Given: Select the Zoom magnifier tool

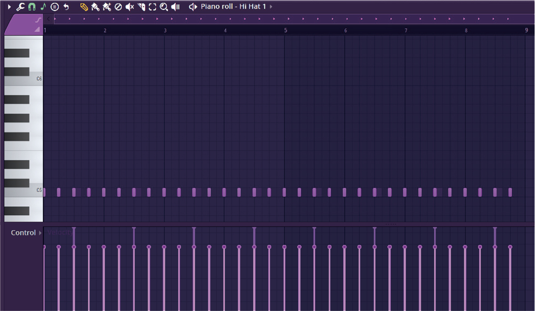Looking at the screenshot, I should pos(164,7).
